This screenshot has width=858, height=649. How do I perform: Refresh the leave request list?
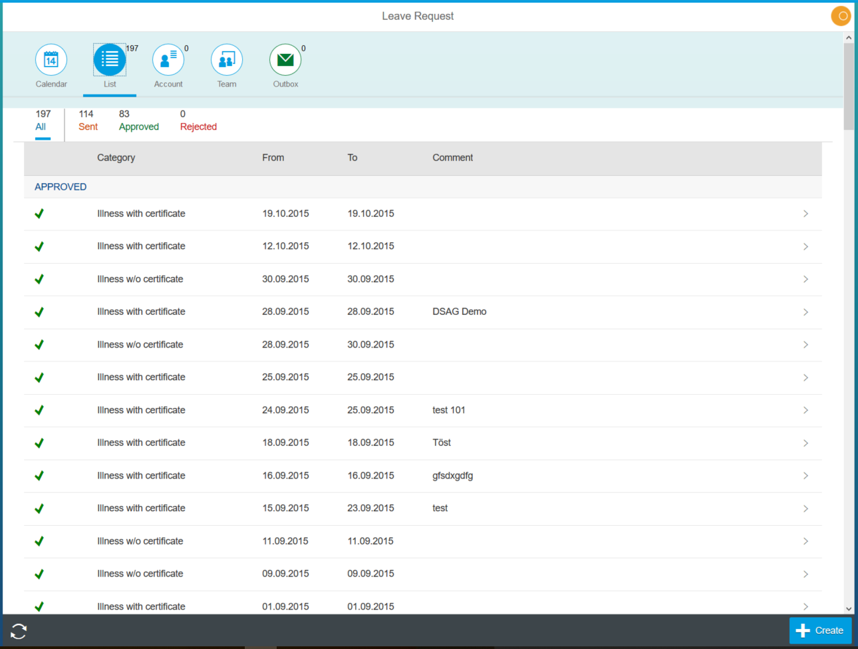tap(19, 630)
